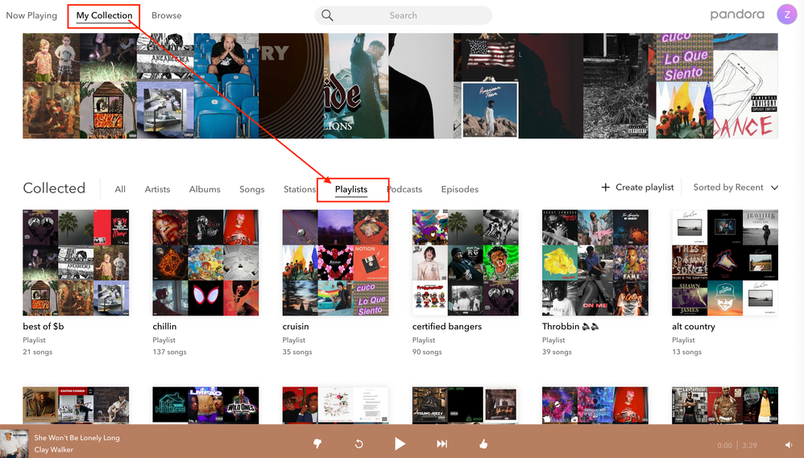This screenshot has width=804, height=458.
Task: Click the Pandora logo
Action: pyautogui.click(x=737, y=14)
